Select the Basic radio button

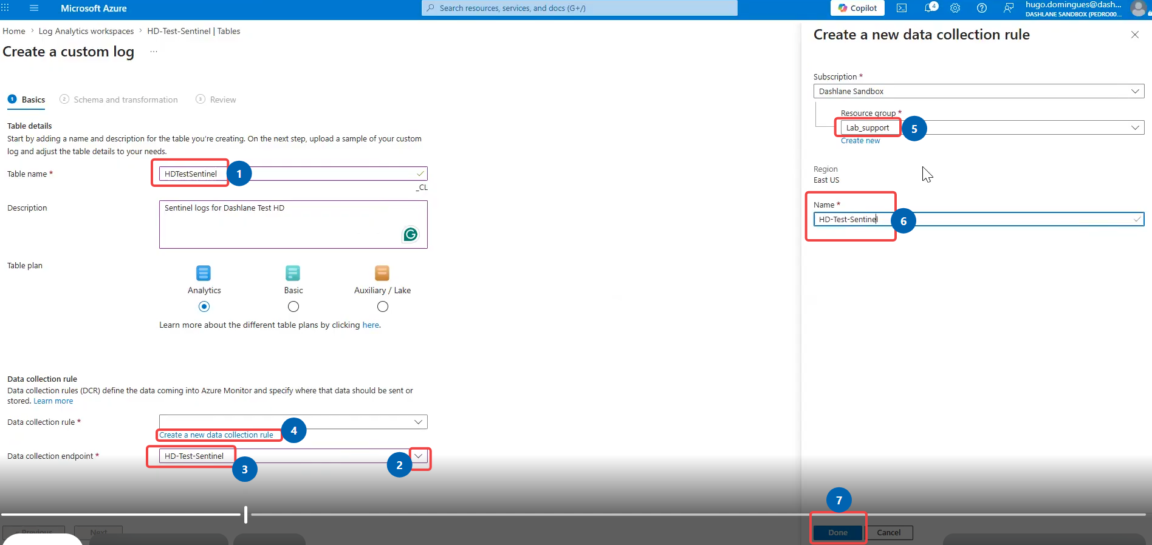(x=293, y=306)
